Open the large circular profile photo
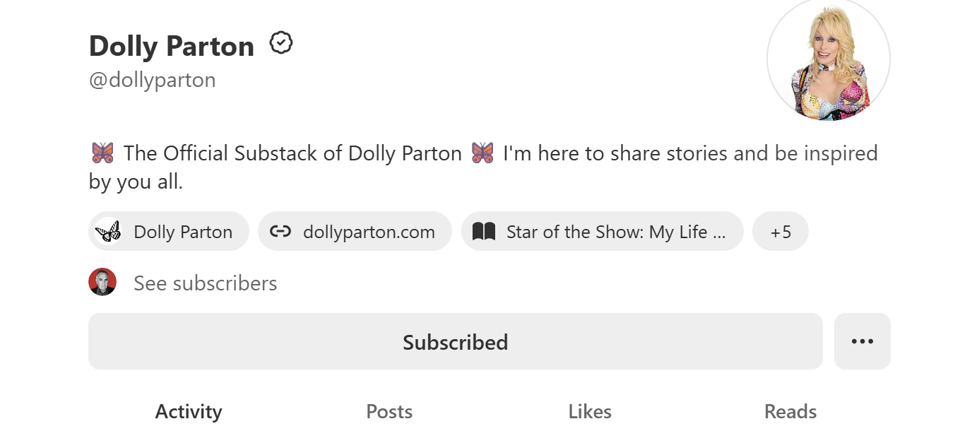The width and height of the screenshot is (972, 431). (828, 59)
